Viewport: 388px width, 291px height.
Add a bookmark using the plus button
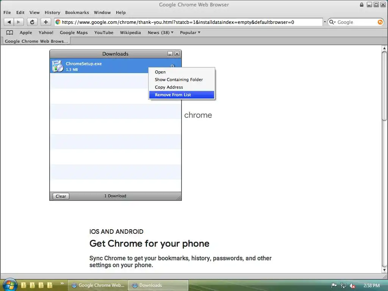tap(45, 22)
